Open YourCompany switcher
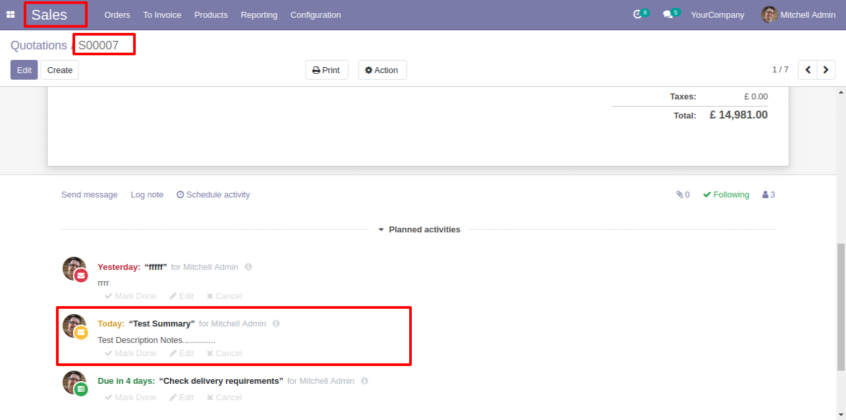This screenshot has width=846, height=420. (x=718, y=14)
